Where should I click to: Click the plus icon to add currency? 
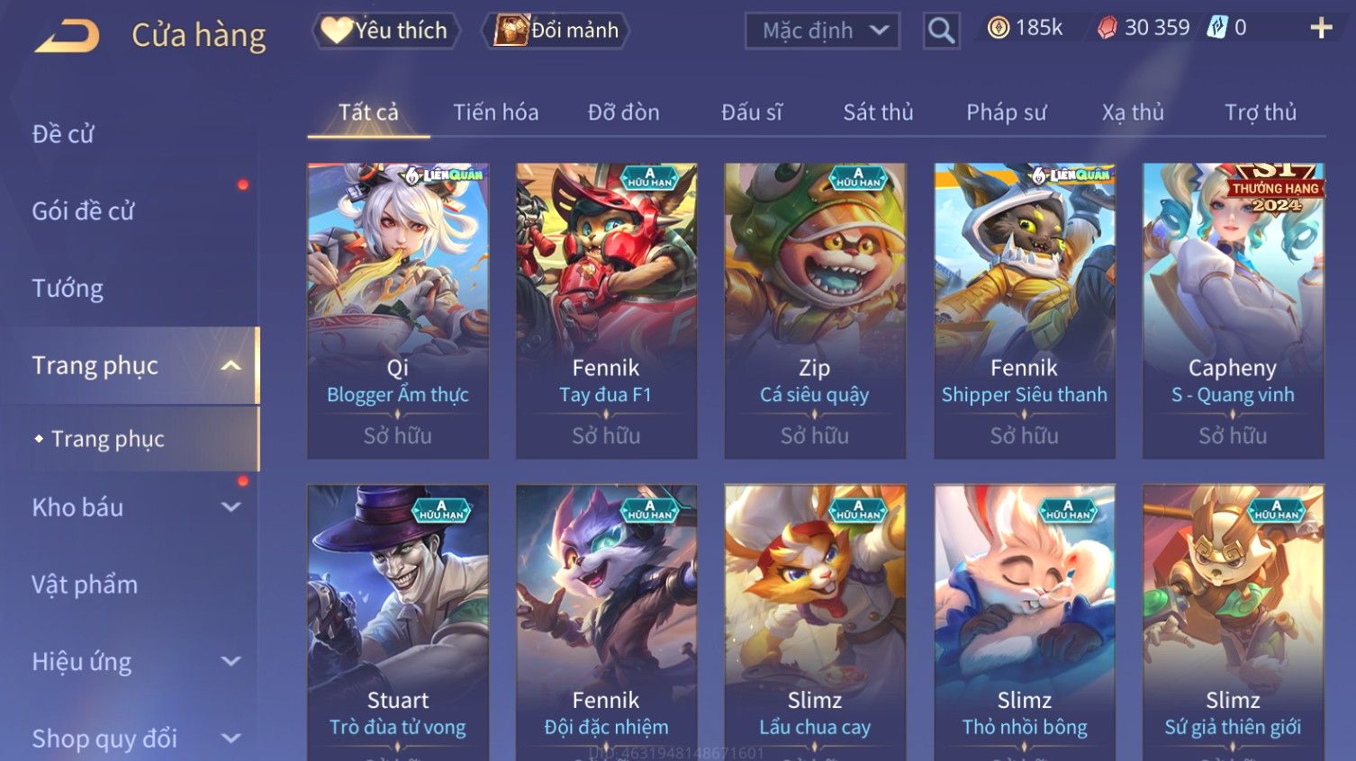tap(1321, 29)
